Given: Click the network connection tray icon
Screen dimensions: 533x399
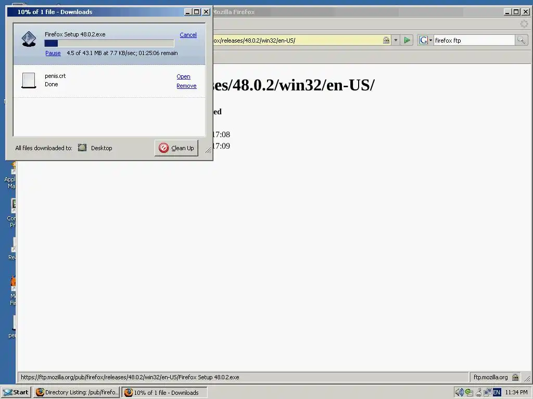Looking at the screenshot, I should [487, 392].
